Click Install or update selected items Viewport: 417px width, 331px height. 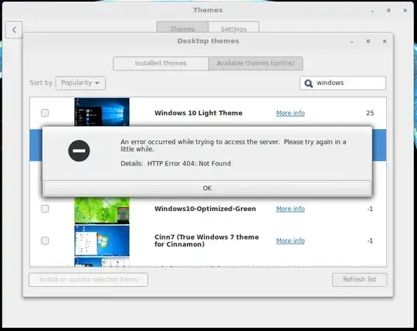click(88, 280)
